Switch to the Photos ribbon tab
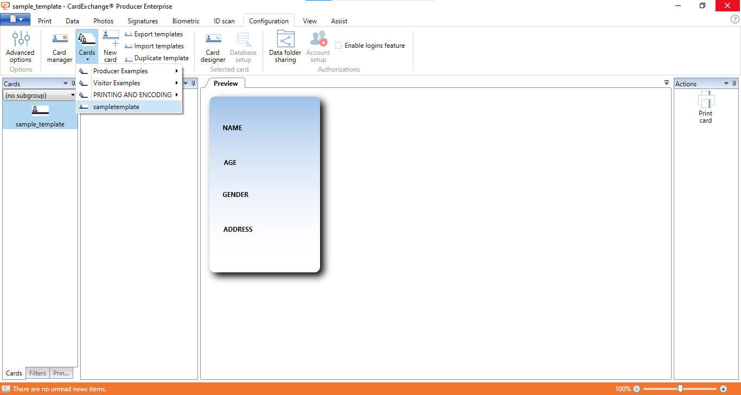 point(104,21)
